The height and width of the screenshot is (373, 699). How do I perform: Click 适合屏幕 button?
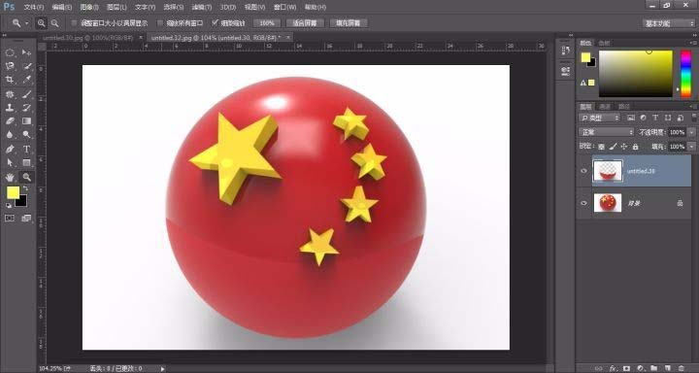click(x=305, y=23)
